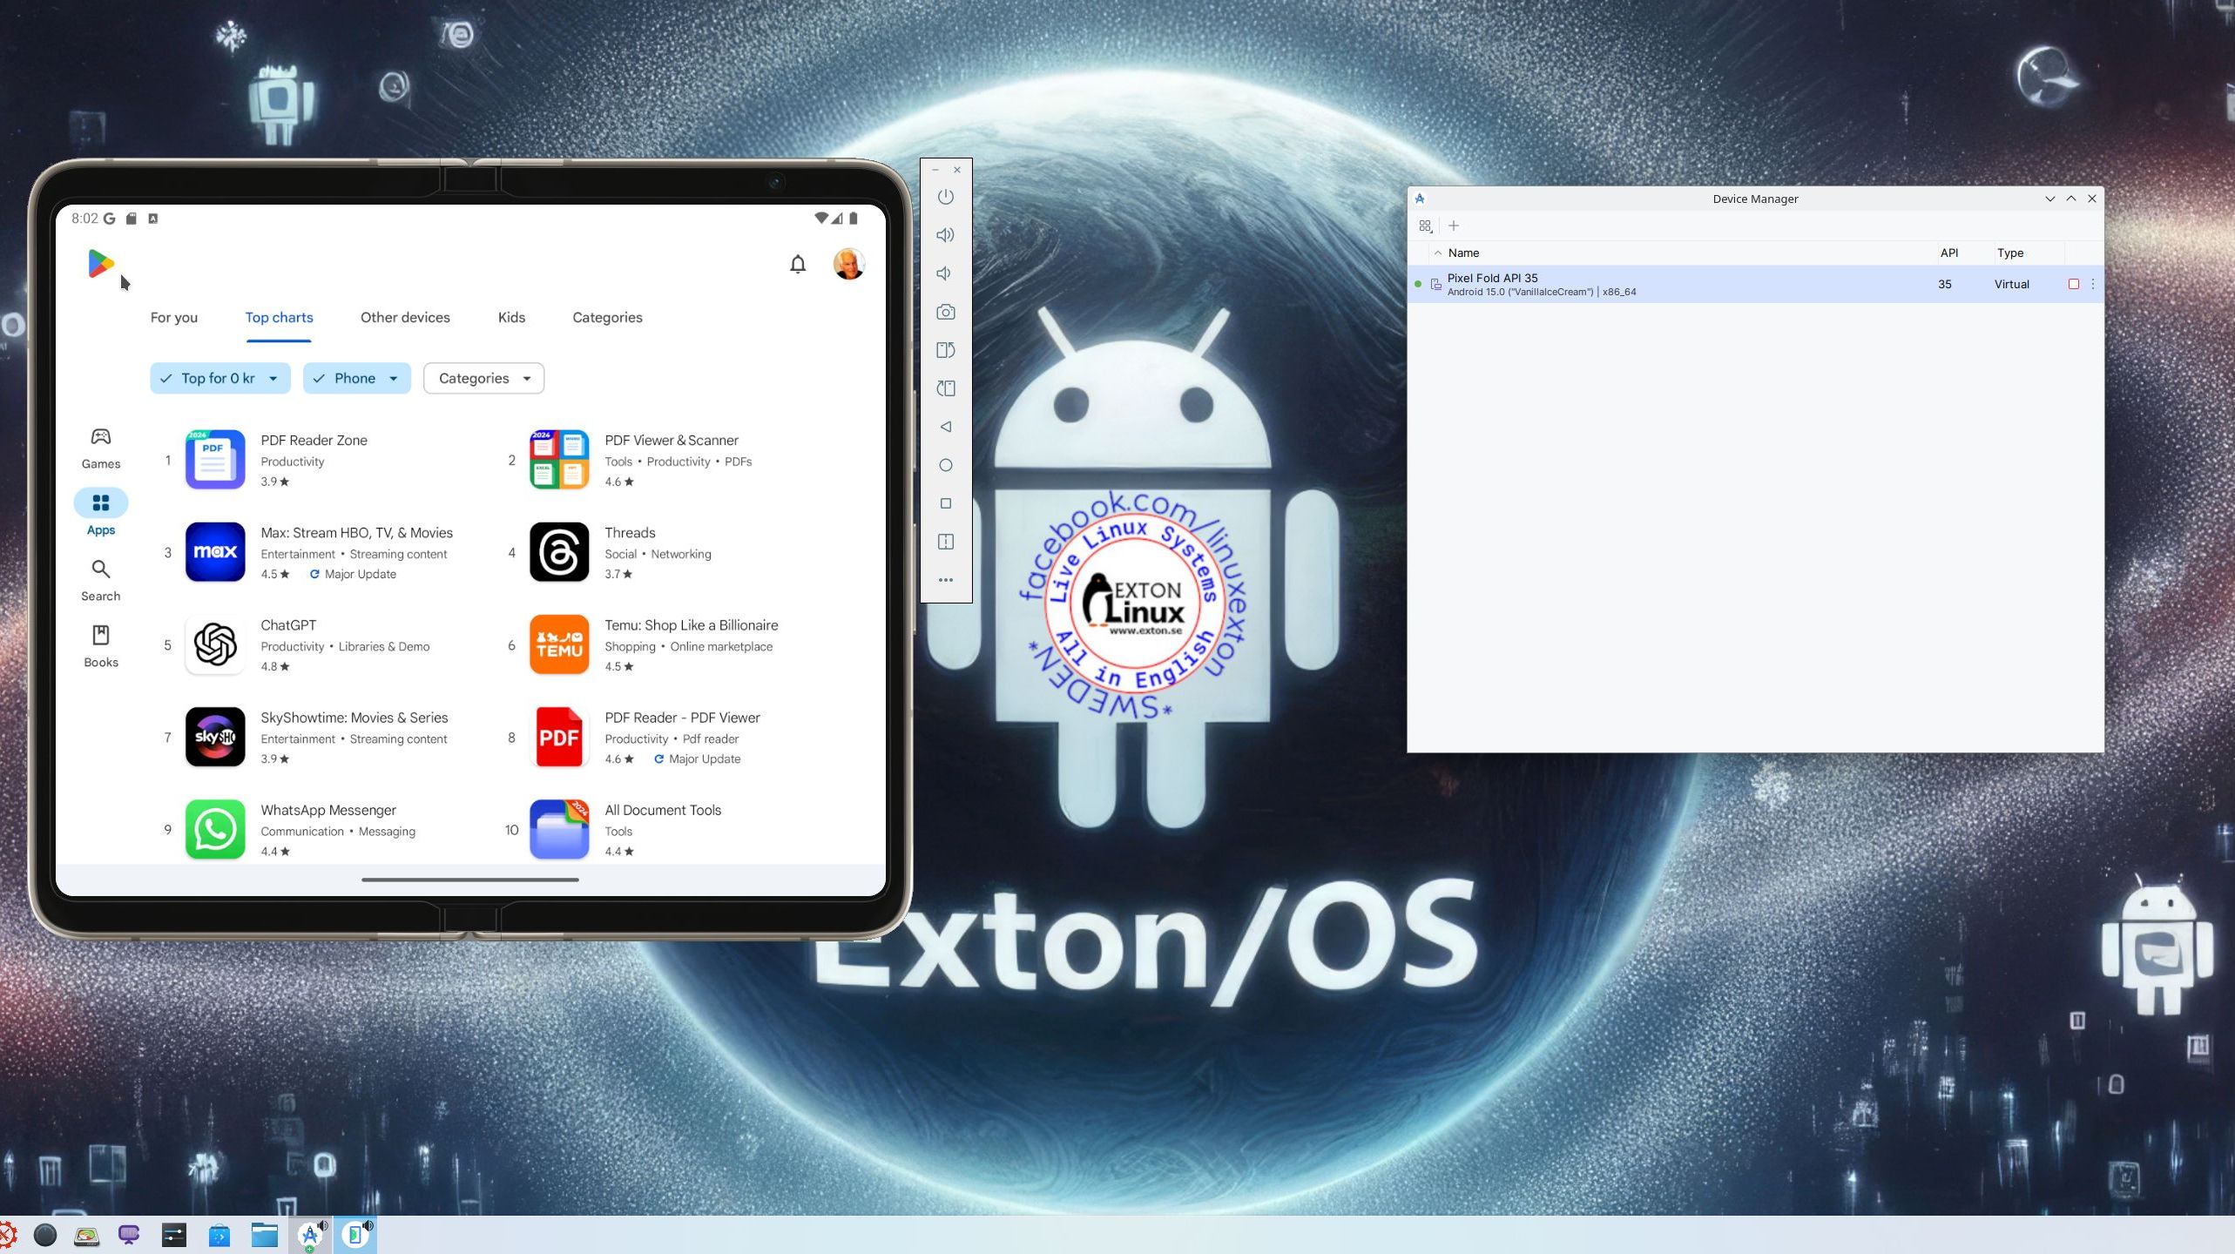Open the Max app icon
This screenshot has width=2235, height=1254.
215,552
